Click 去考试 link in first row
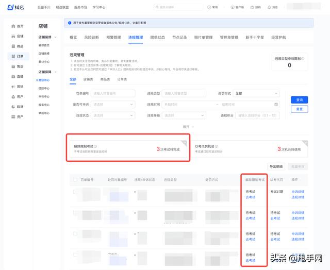This screenshot has width=330, height=270. tap(250, 197)
